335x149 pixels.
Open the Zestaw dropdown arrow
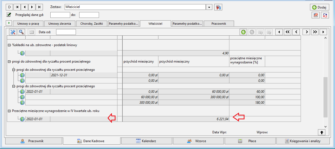point(209,7)
